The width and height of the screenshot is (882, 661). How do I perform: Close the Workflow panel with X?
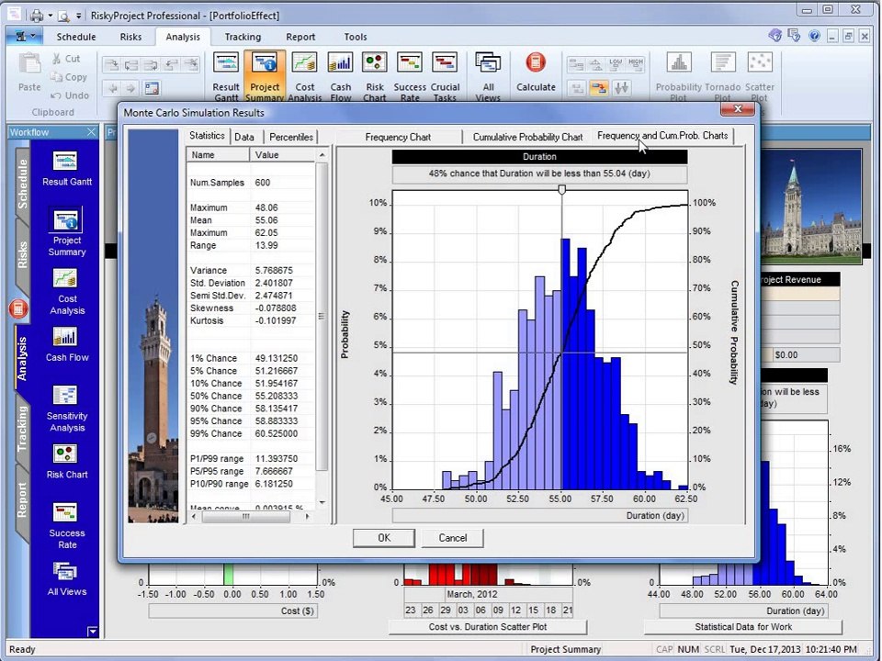(x=91, y=132)
